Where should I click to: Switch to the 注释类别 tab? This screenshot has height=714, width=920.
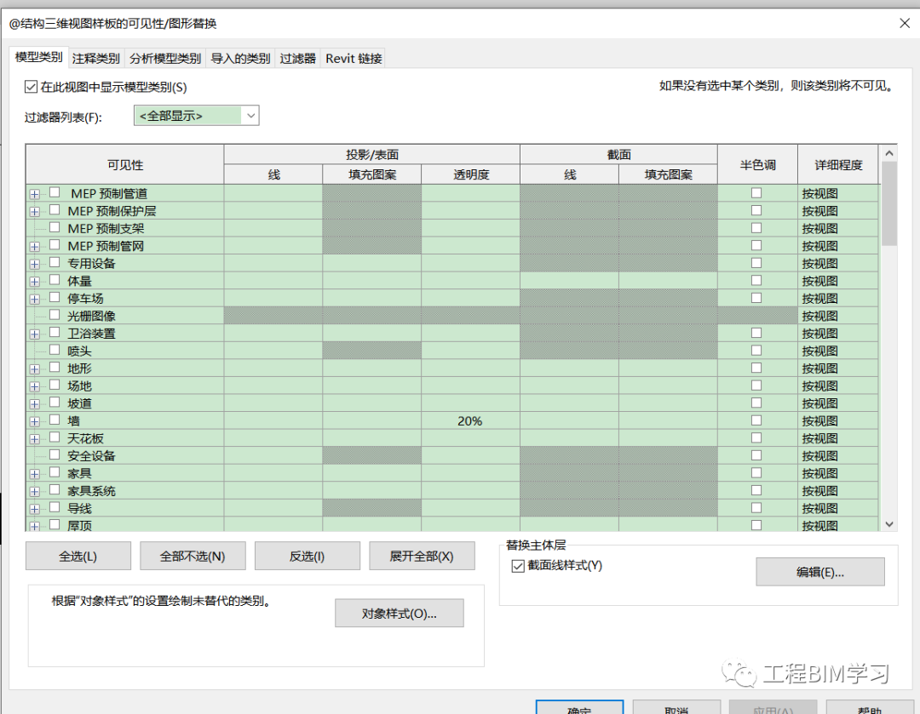pos(95,58)
